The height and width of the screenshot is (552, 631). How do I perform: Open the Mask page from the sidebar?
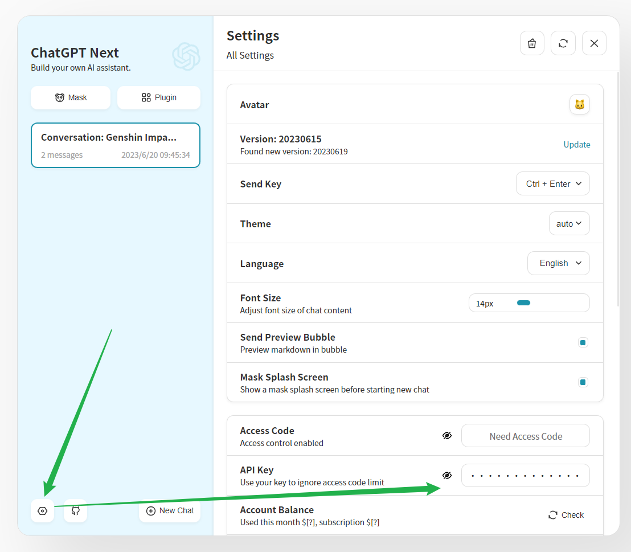click(71, 97)
